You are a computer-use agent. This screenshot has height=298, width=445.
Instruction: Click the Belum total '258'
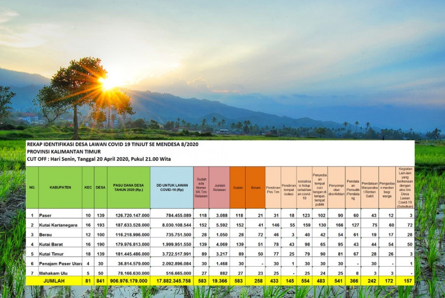(x=258, y=281)
